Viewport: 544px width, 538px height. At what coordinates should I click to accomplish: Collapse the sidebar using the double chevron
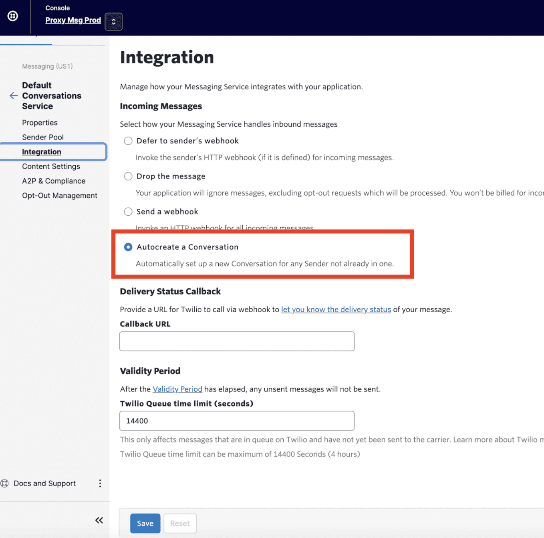point(99,520)
